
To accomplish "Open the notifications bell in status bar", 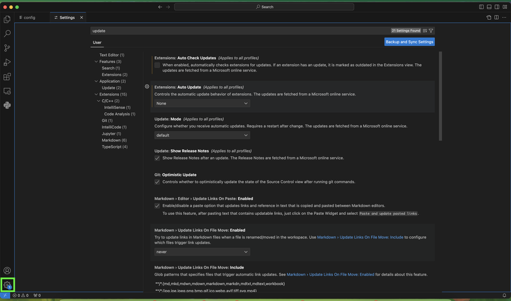I will 504,295.
